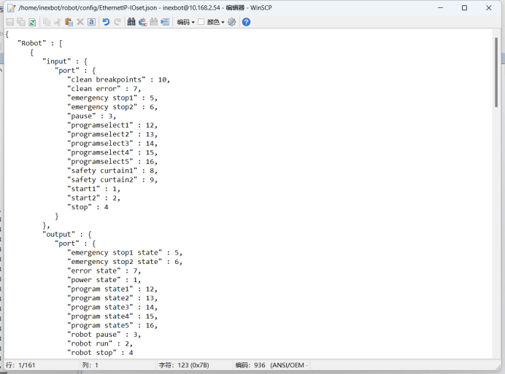
Task: Open the blue Help icon
Action: [246, 22]
